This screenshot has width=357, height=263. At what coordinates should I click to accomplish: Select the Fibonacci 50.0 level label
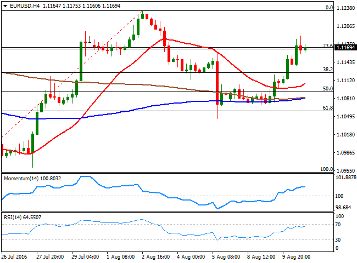[x=328, y=89]
